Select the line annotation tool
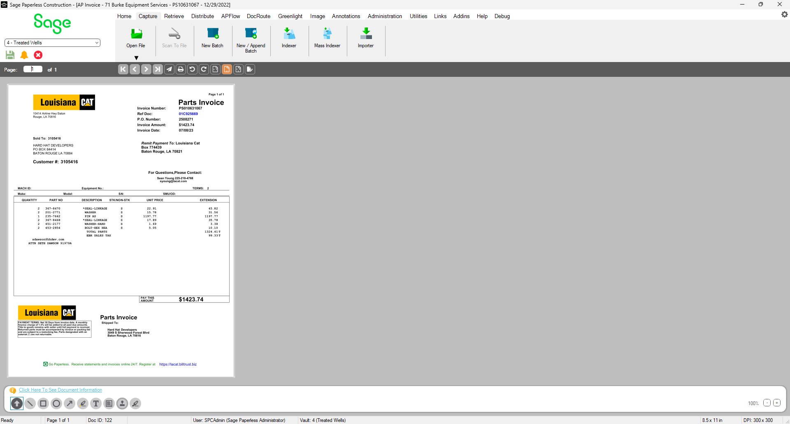Screen dimensions: 790x424 point(30,403)
